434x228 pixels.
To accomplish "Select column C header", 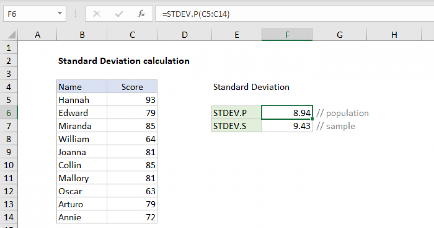I will coord(132,35).
